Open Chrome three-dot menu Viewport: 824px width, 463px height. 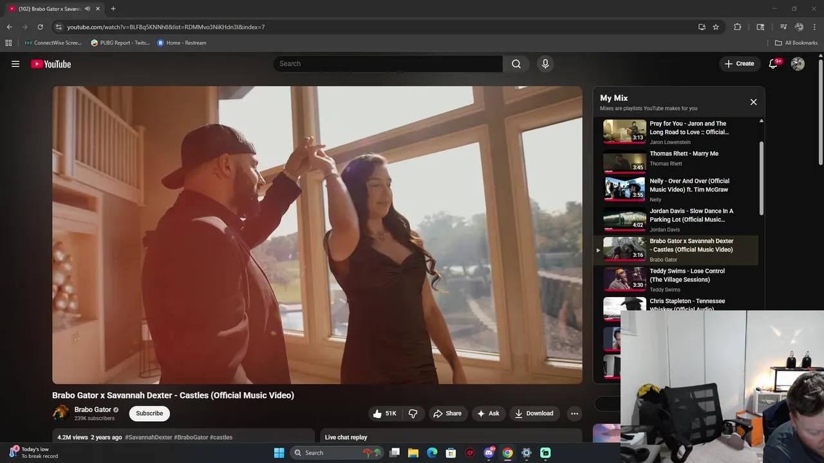815,27
